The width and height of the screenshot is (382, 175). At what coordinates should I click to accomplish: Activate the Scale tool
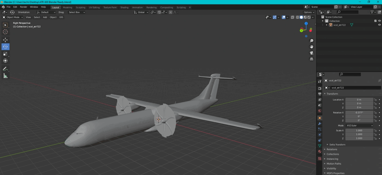5,54
